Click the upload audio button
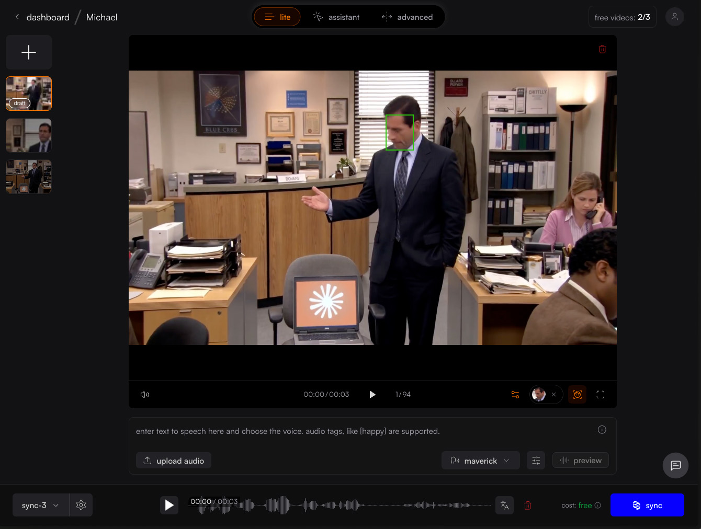 (174, 461)
